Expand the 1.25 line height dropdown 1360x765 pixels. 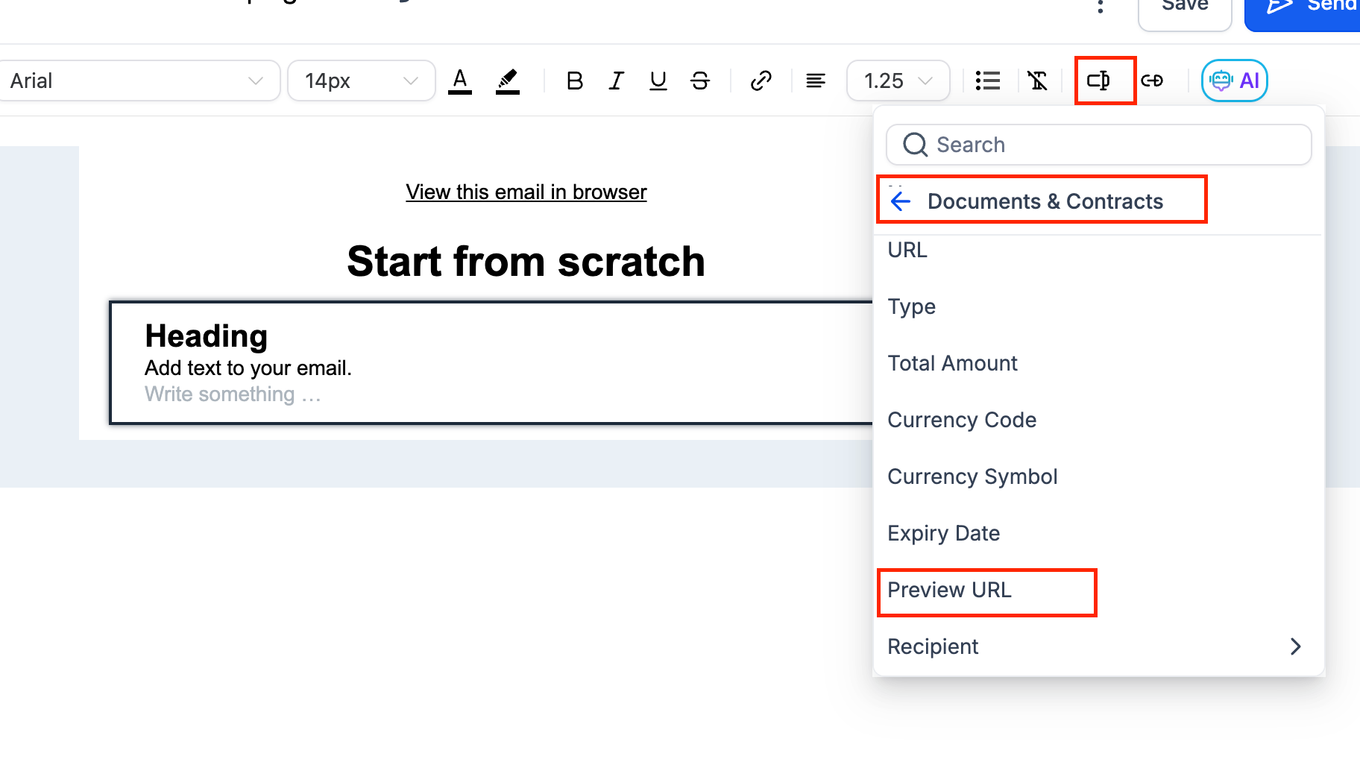point(898,81)
